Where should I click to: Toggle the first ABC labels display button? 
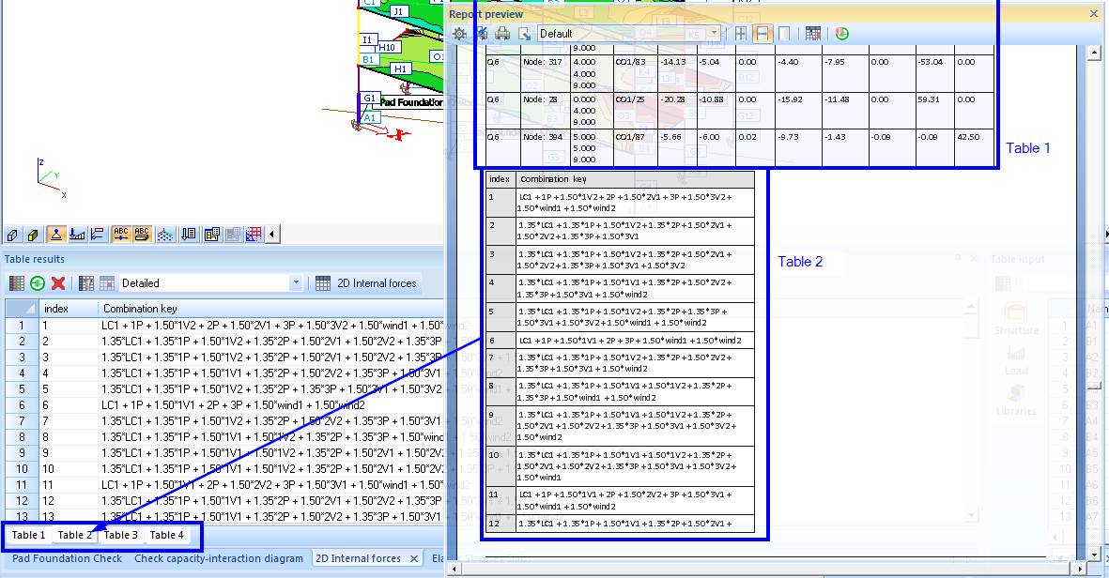[x=121, y=235]
